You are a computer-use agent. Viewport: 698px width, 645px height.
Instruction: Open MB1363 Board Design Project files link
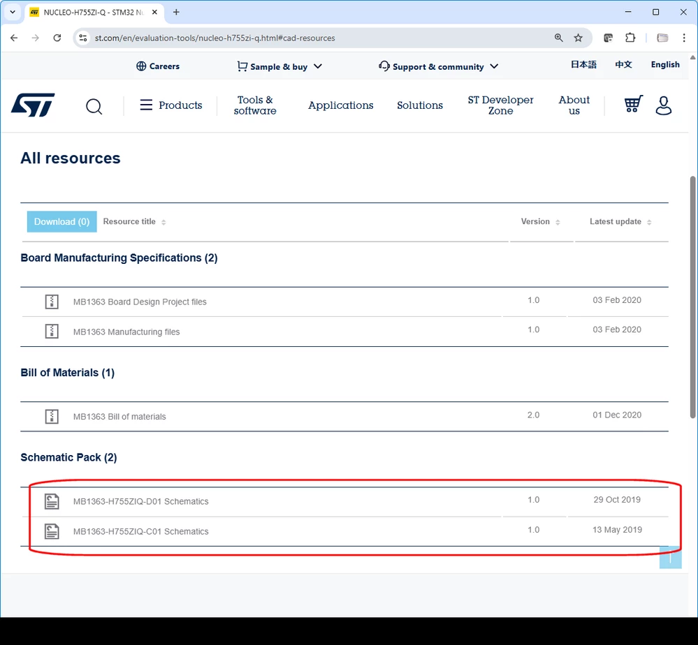tap(140, 302)
